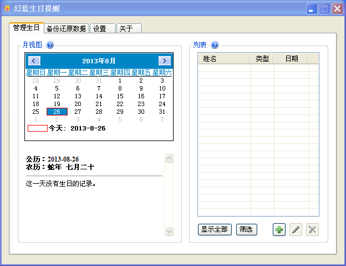This screenshot has width=346, height=266.
Task: Click the pencil edit birthday icon
Action: (x=296, y=229)
